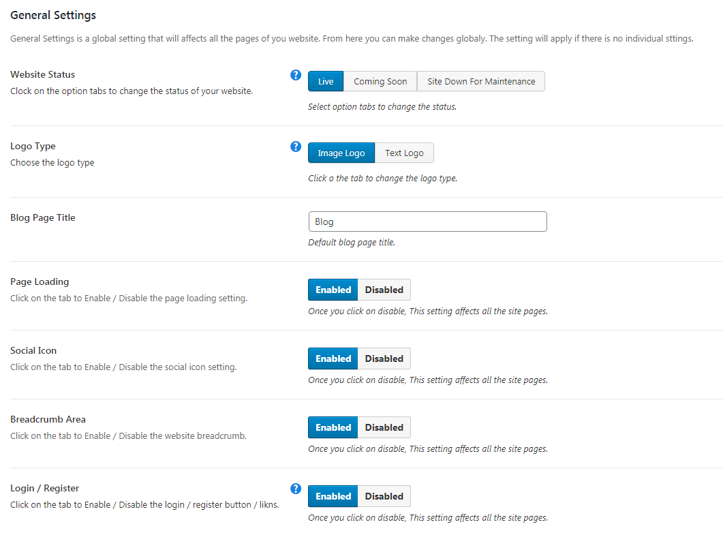723x535 pixels.
Task: Select the Live website status
Action: click(x=326, y=82)
